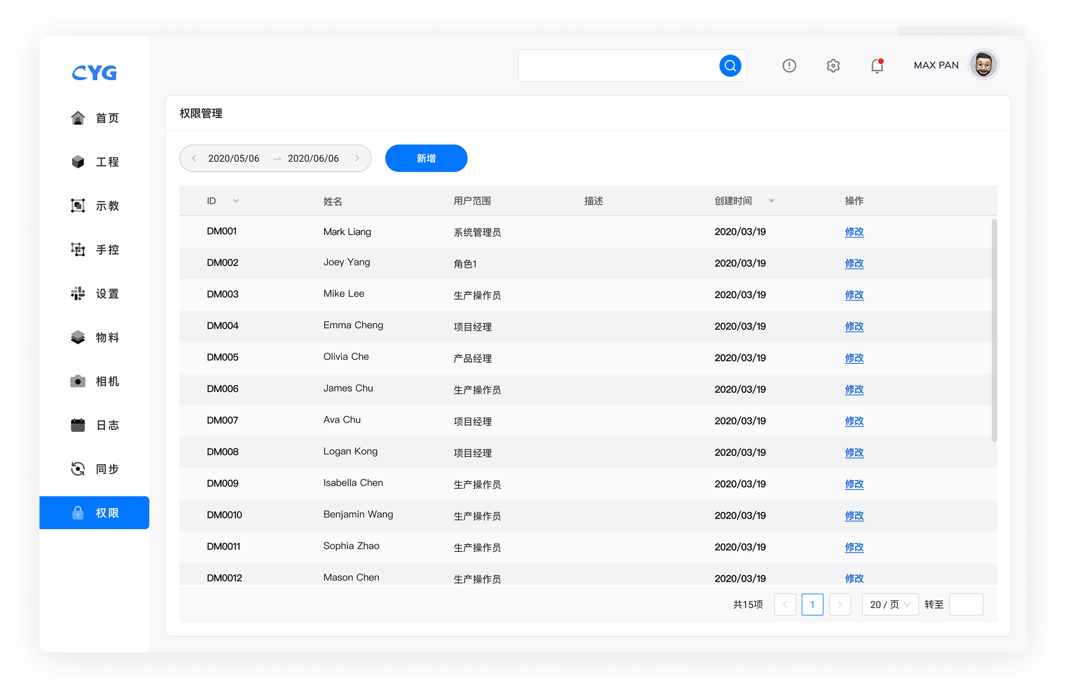This screenshot has height=696, width=1067.
Task: Click end date 2020/06/06
Action: 313,158
